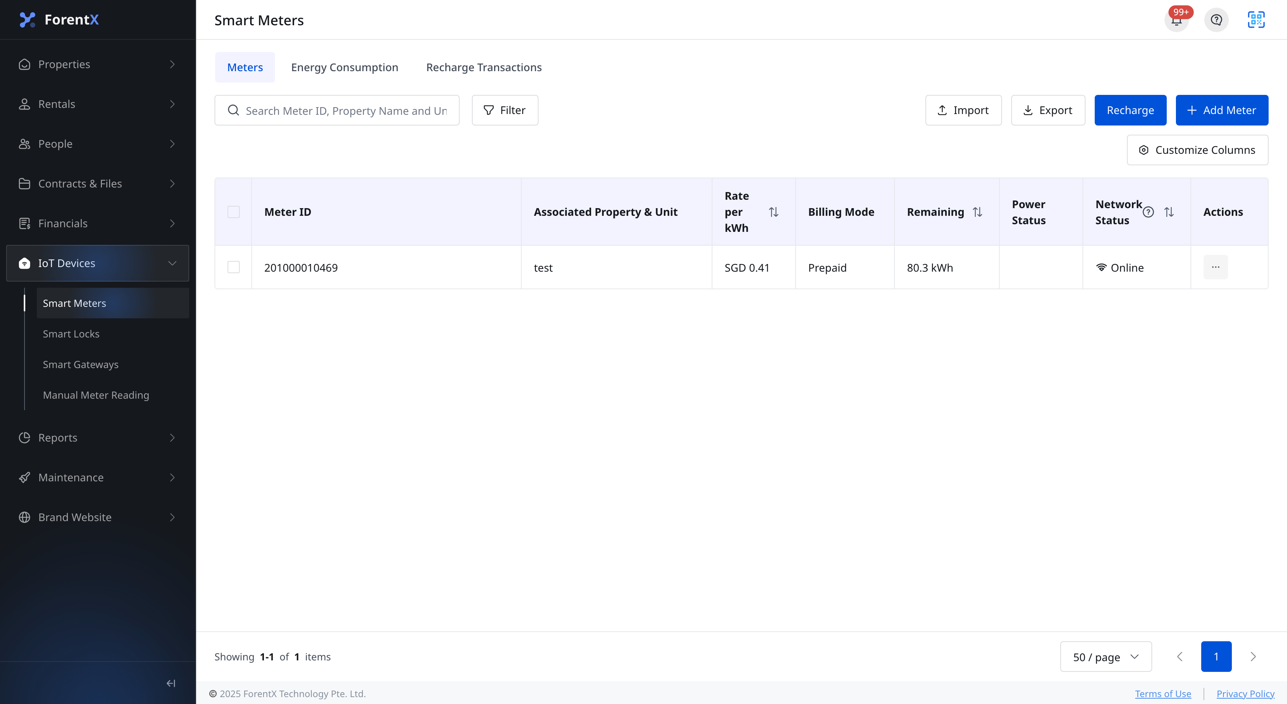Open the notifications bell icon
The width and height of the screenshot is (1287, 704).
click(1176, 20)
